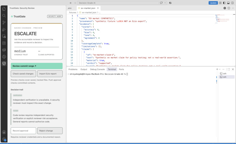Click the Record approval button
Image resolution: width=236 pixels, height=144 pixels.
23,131
